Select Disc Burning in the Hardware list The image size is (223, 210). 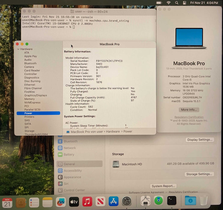click(32, 81)
